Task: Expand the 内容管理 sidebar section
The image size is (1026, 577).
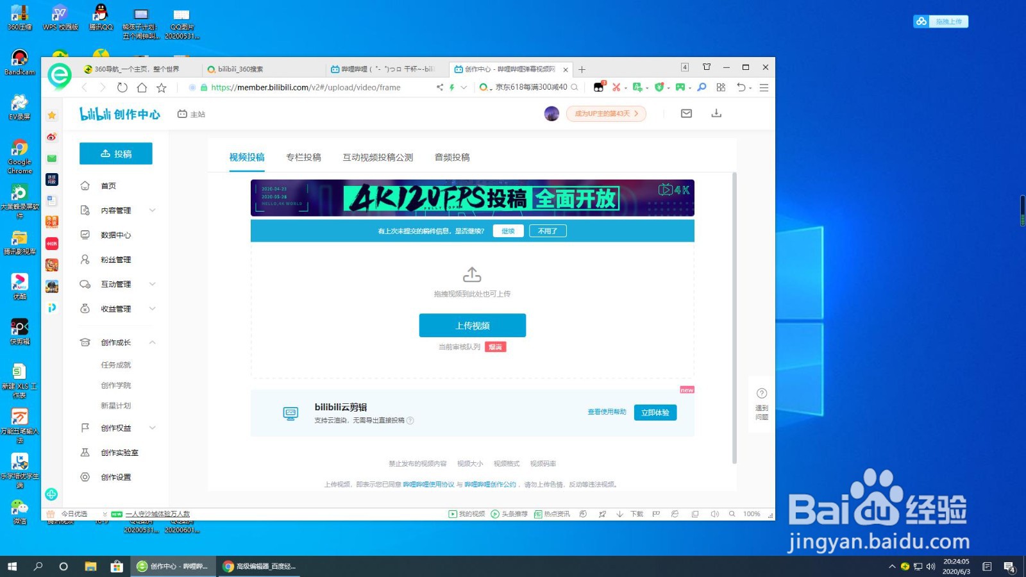Action: pyautogui.click(x=152, y=210)
